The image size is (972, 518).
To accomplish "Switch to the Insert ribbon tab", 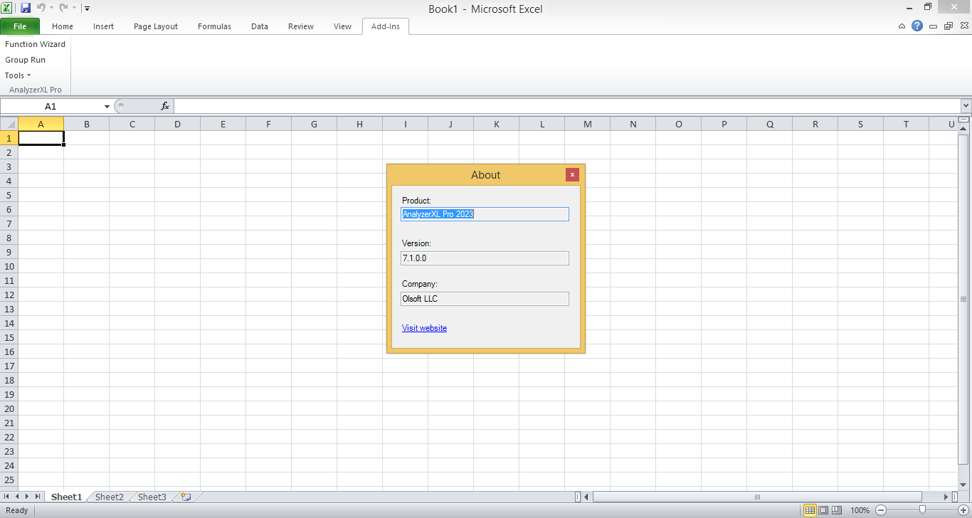I will (x=103, y=26).
